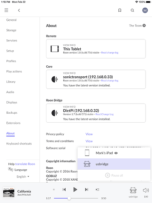Click Pause all button

pos(114,175)
